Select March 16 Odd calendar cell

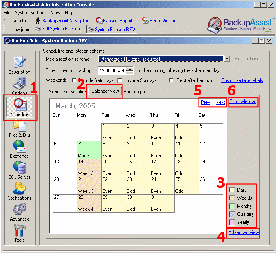(138, 168)
